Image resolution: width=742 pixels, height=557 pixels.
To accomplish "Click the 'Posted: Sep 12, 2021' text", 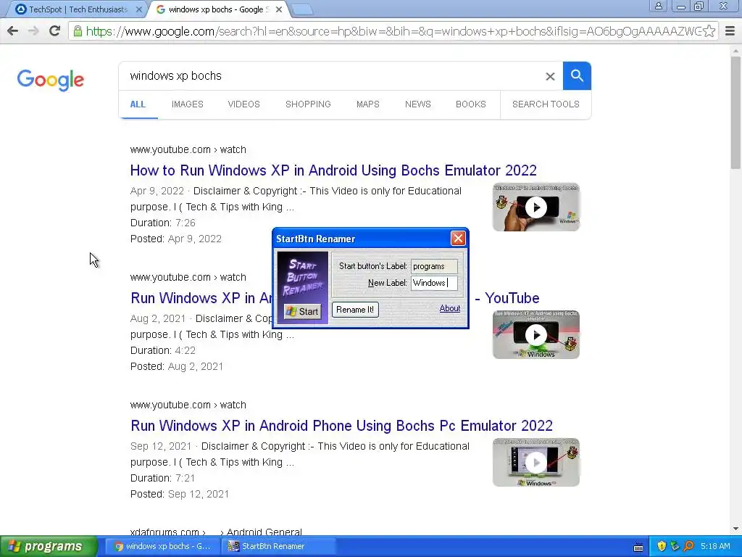I will click(x=180, y=494).
